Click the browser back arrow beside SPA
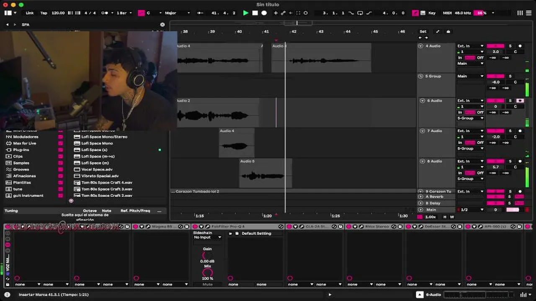This screenshot has width=536, height=301. [7, 25]
